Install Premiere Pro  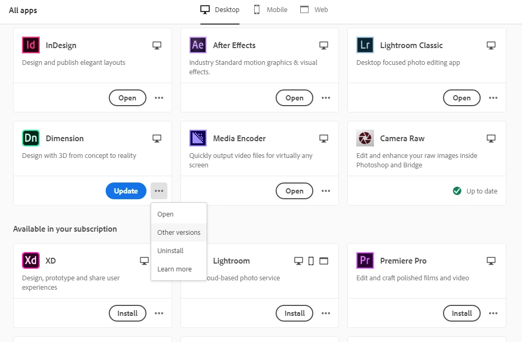(462, 313)
